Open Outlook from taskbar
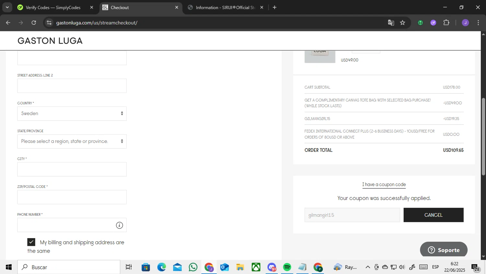The image size is (486, 274). [225, 267]
